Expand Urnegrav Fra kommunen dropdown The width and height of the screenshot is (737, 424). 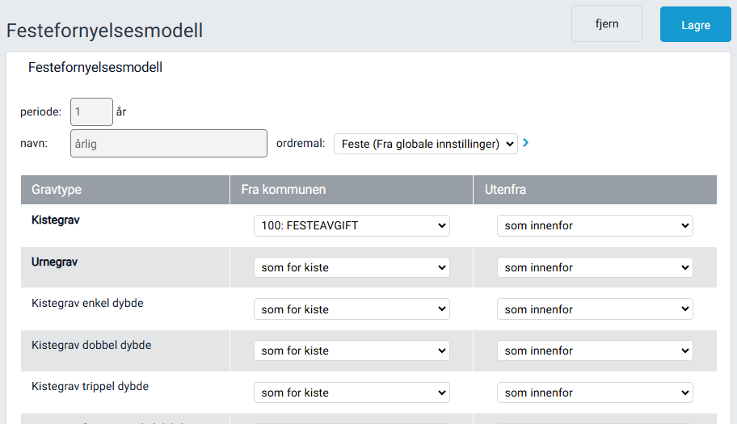click(352, 267)
